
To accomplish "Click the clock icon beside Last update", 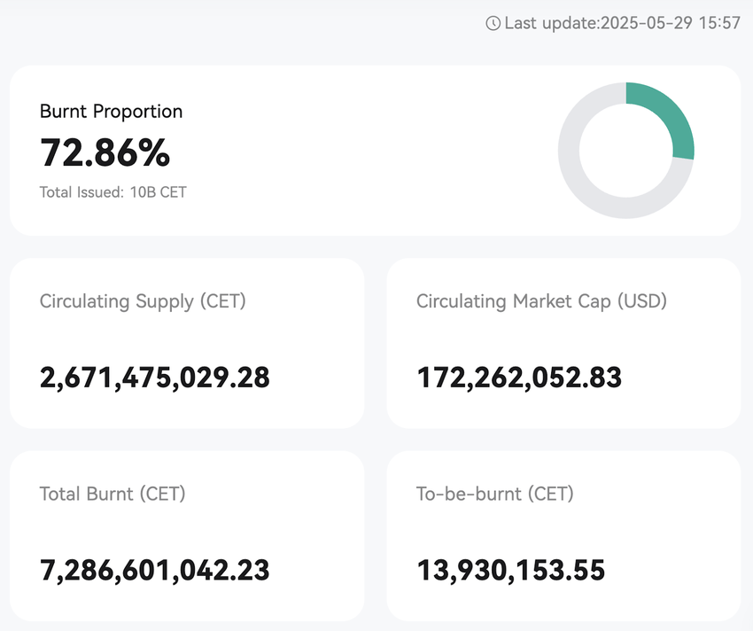I will click(493, 24).
